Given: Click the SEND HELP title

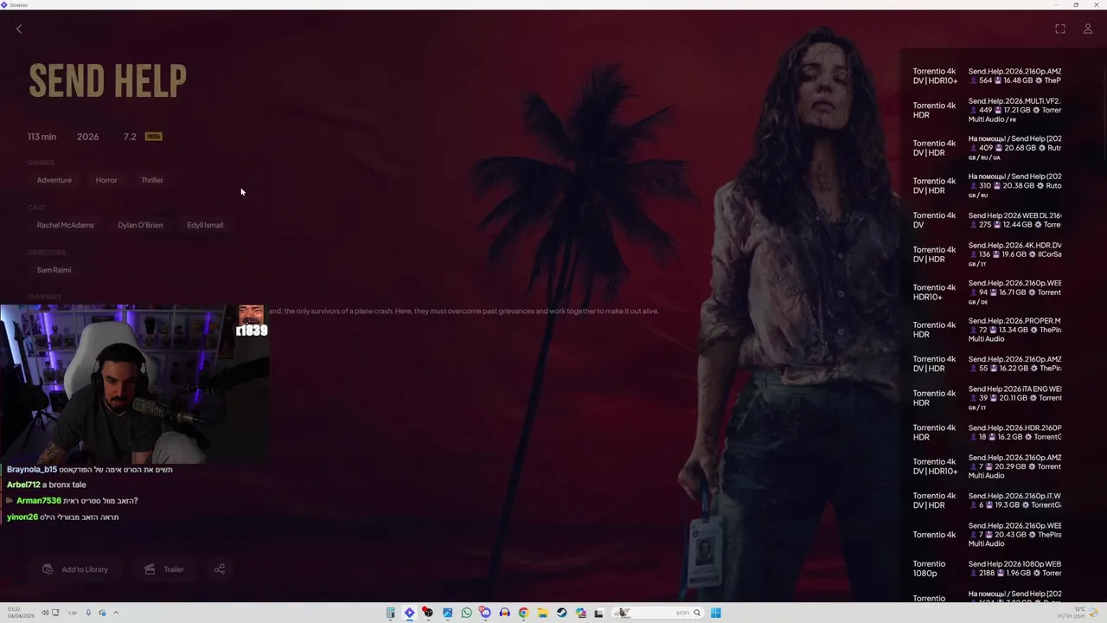Looking at the screenshot, I should pos(108,81).
